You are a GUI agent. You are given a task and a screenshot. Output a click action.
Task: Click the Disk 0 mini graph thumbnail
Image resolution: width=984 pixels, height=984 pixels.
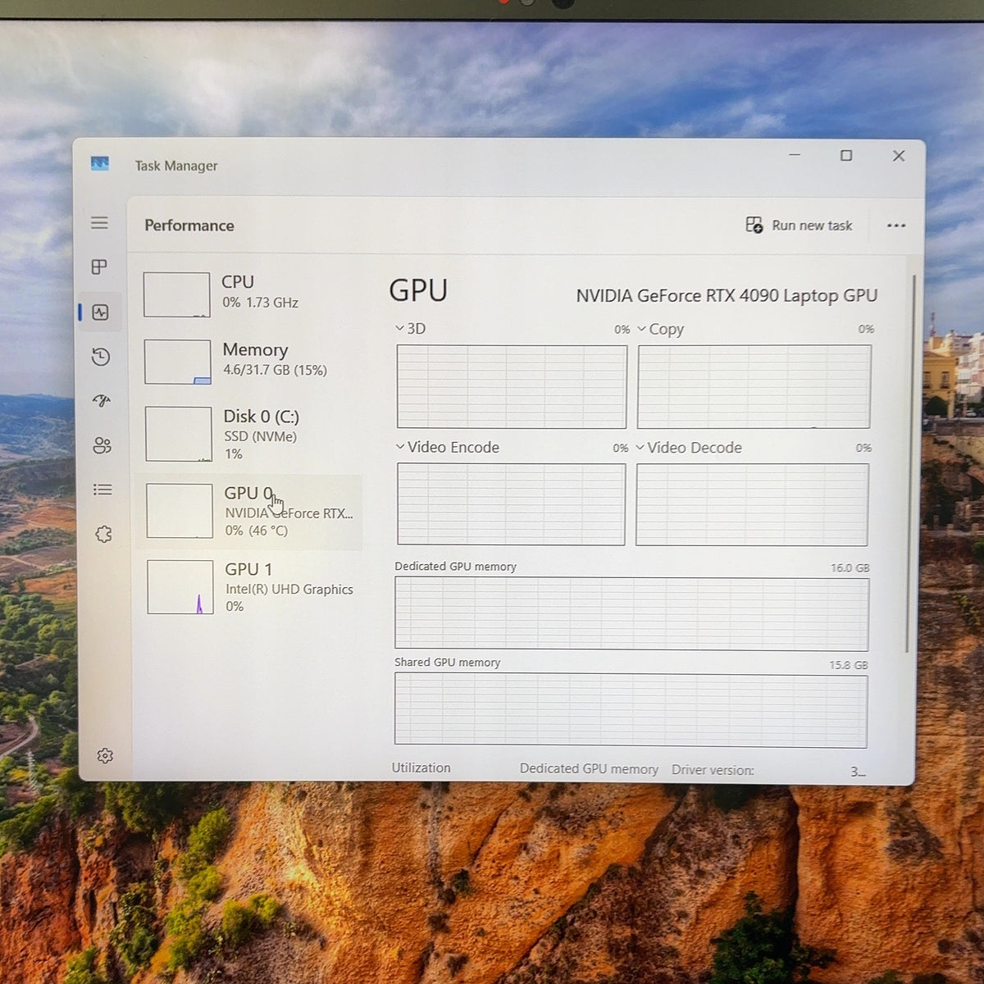[178, 434]
